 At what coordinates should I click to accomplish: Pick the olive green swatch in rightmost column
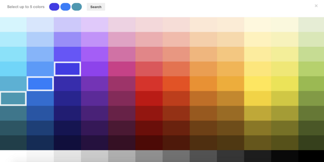coord(311,98)
